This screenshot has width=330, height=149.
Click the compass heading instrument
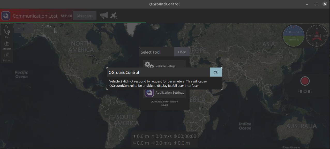pyautogui.click(x=317, y=36)
